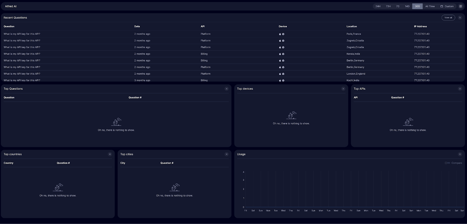This screenshot has width=467, height=224.
Task: Choose the 14D time filter
Action: pos(407,6)
